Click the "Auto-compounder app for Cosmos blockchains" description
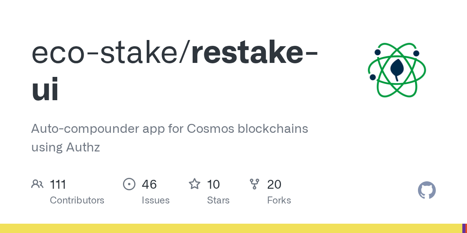This screenshot has width=467, height=233. [170, 129]
